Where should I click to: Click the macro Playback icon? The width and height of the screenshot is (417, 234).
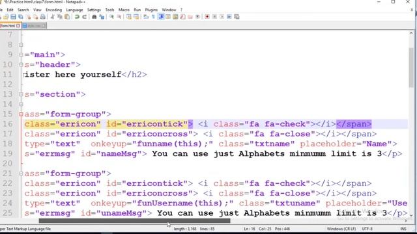222,17
